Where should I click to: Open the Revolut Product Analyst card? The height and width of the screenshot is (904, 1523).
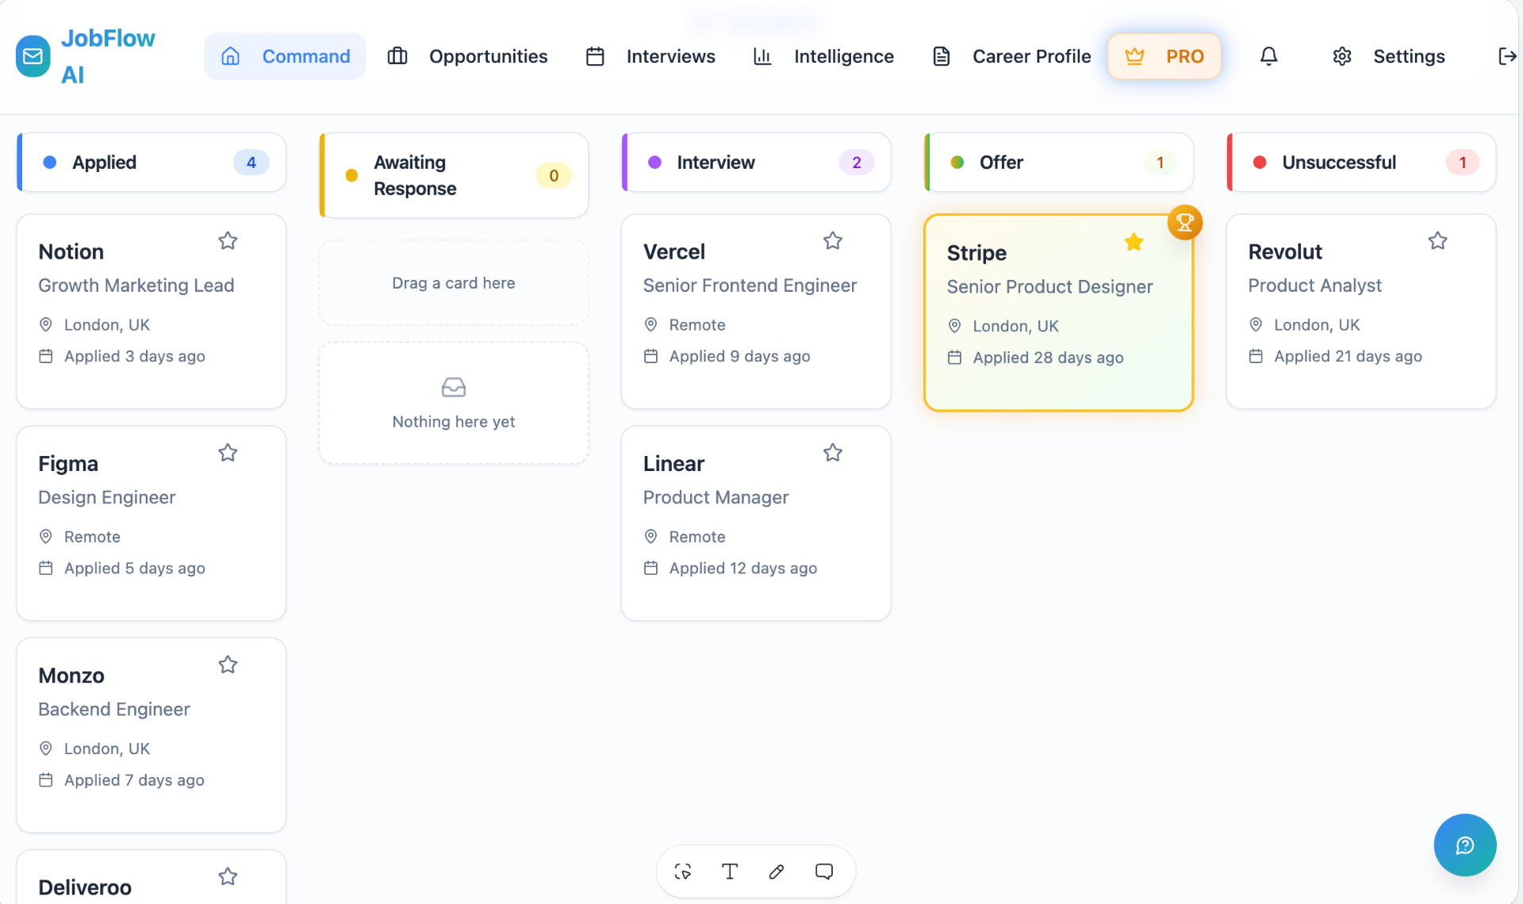click(x=1361, y=312)
